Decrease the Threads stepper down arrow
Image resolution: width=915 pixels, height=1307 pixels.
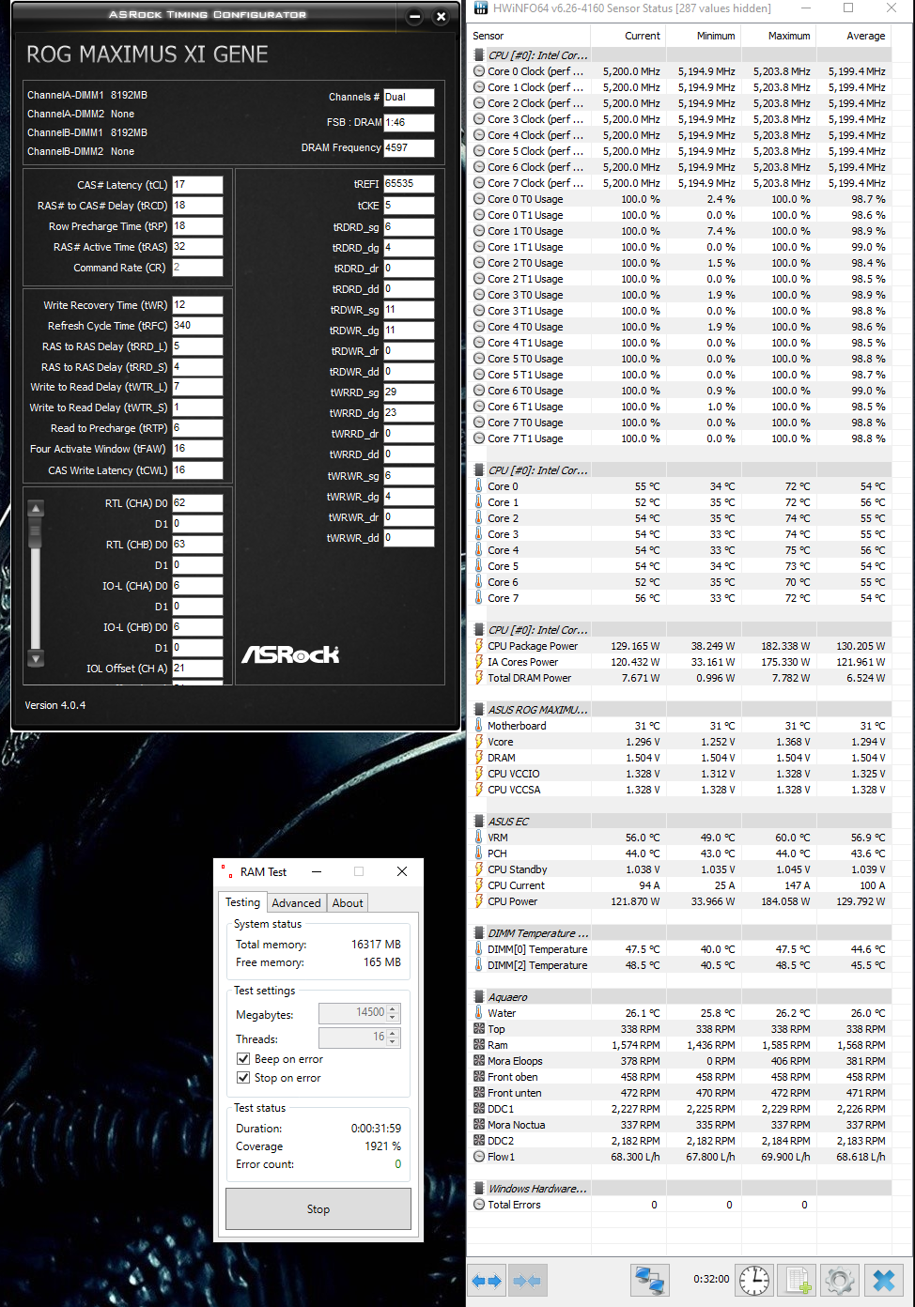[394, 1041]
